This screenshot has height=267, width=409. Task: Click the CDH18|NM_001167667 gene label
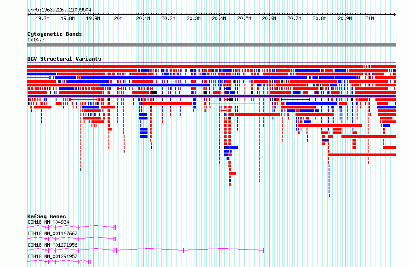(x=53, y=233)
